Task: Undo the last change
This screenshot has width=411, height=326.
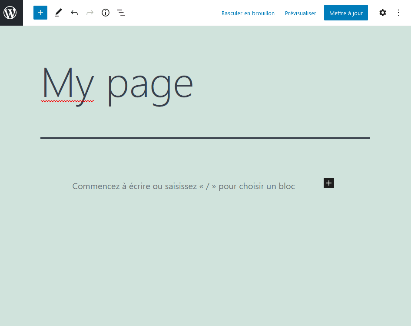Action: coord(74,13)
